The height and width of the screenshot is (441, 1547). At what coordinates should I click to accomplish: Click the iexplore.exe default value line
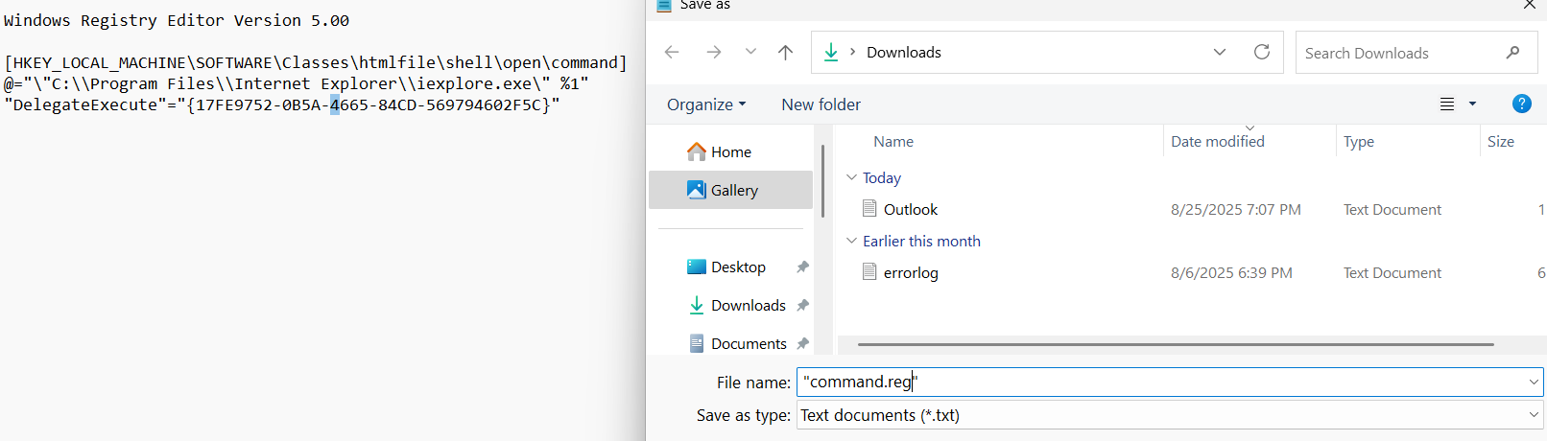pyautogui.click(x=296, y=83)
